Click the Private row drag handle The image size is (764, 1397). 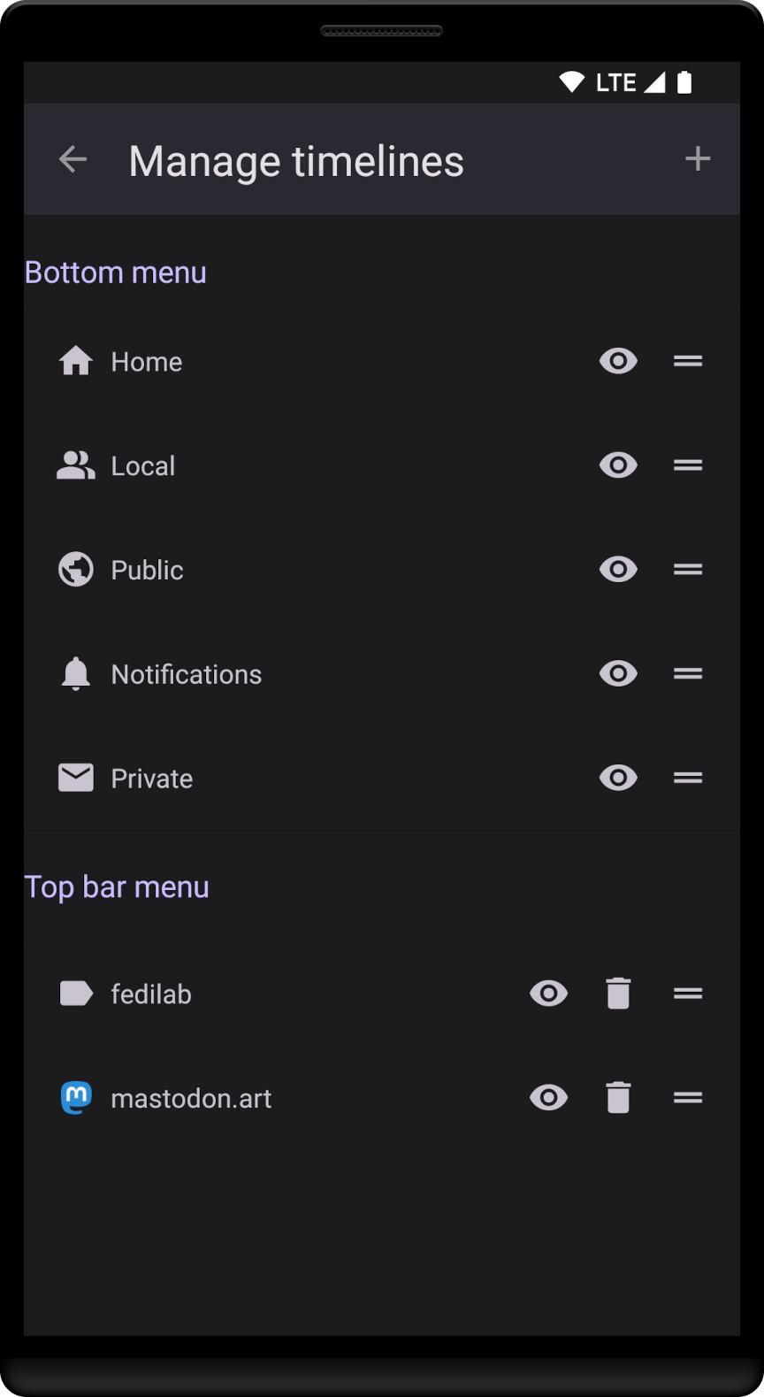click(688, 778)
